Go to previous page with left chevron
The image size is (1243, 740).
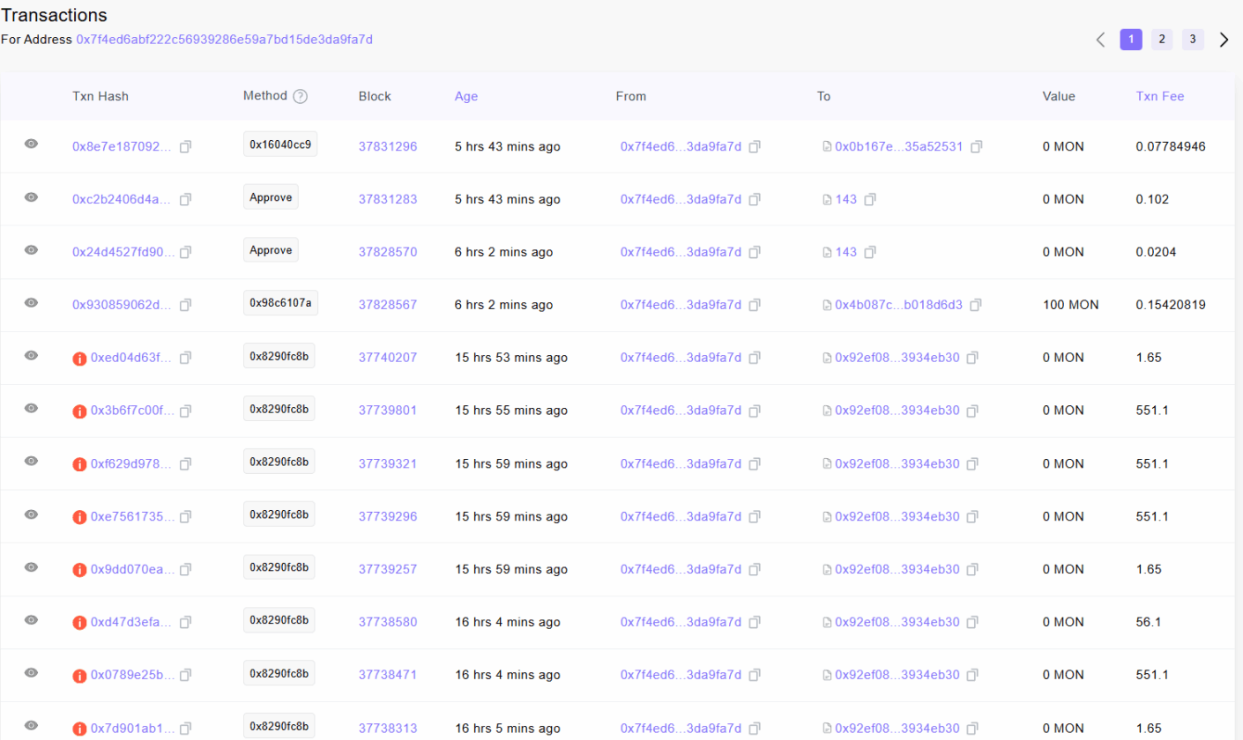pos(1100,40)
